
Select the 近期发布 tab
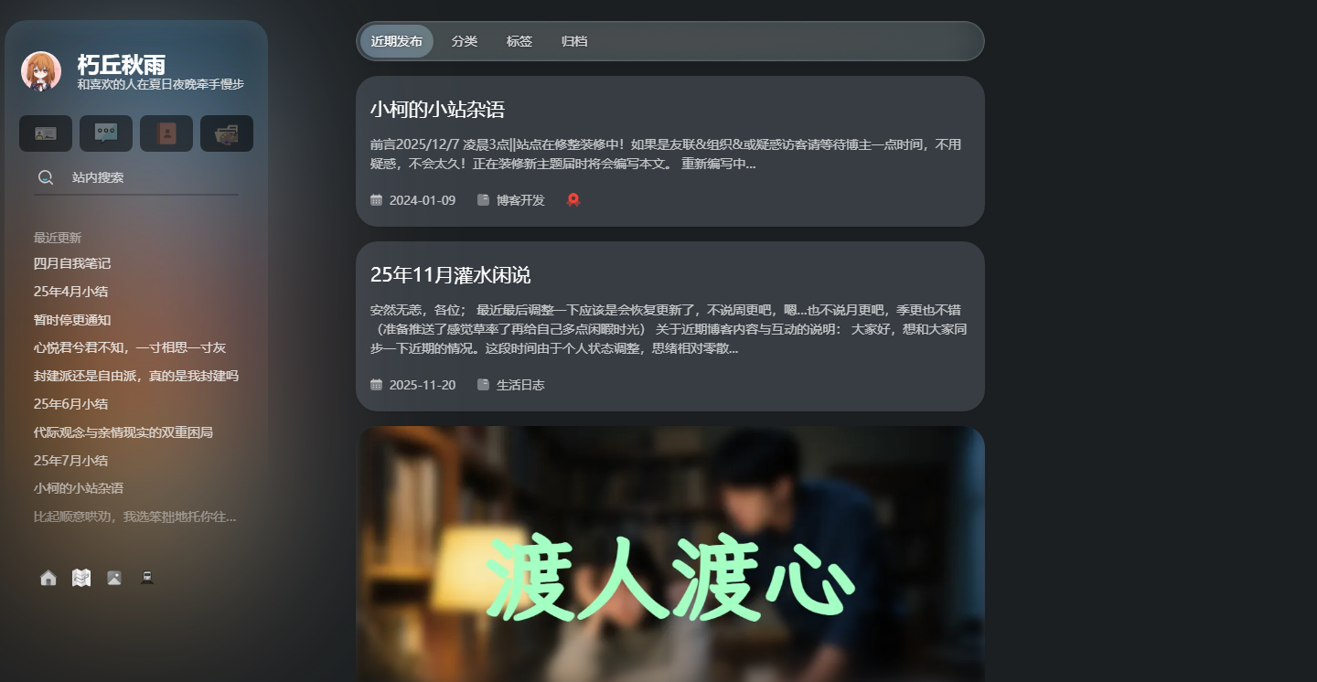click(x=397, y=41)
